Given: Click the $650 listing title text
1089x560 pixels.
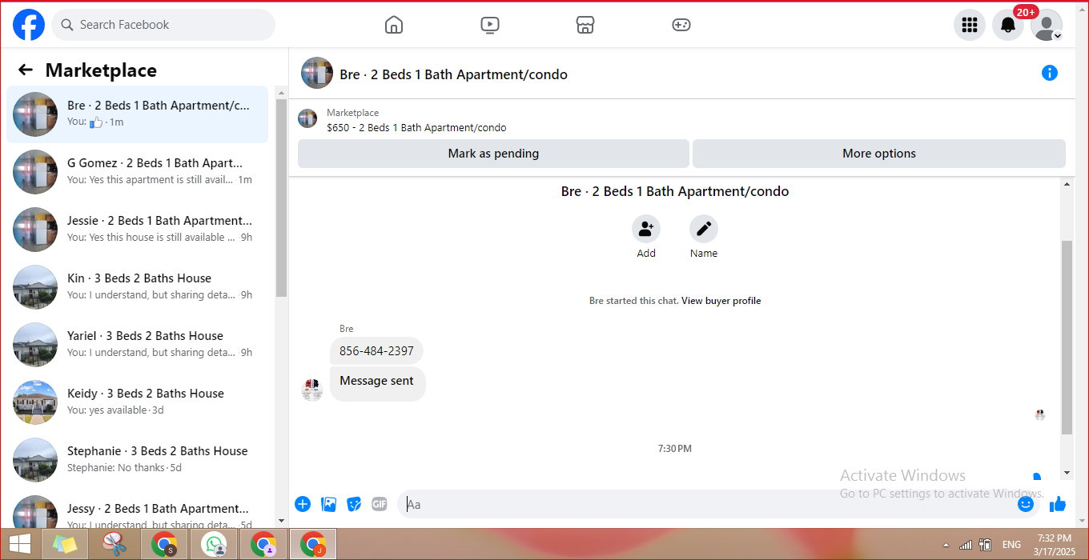Looking at the screenshot, I should 416,127.
